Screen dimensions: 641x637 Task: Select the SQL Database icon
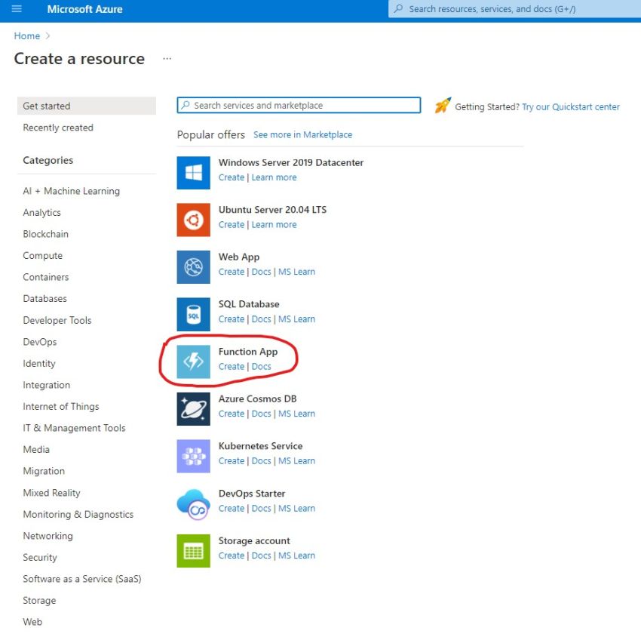(x=192, y=314)
